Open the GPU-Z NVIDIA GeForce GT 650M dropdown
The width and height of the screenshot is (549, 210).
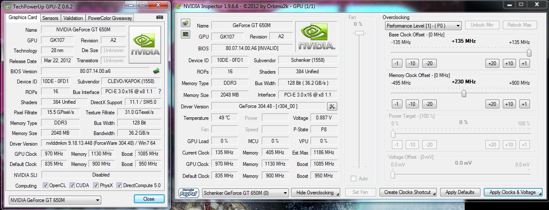55,200
